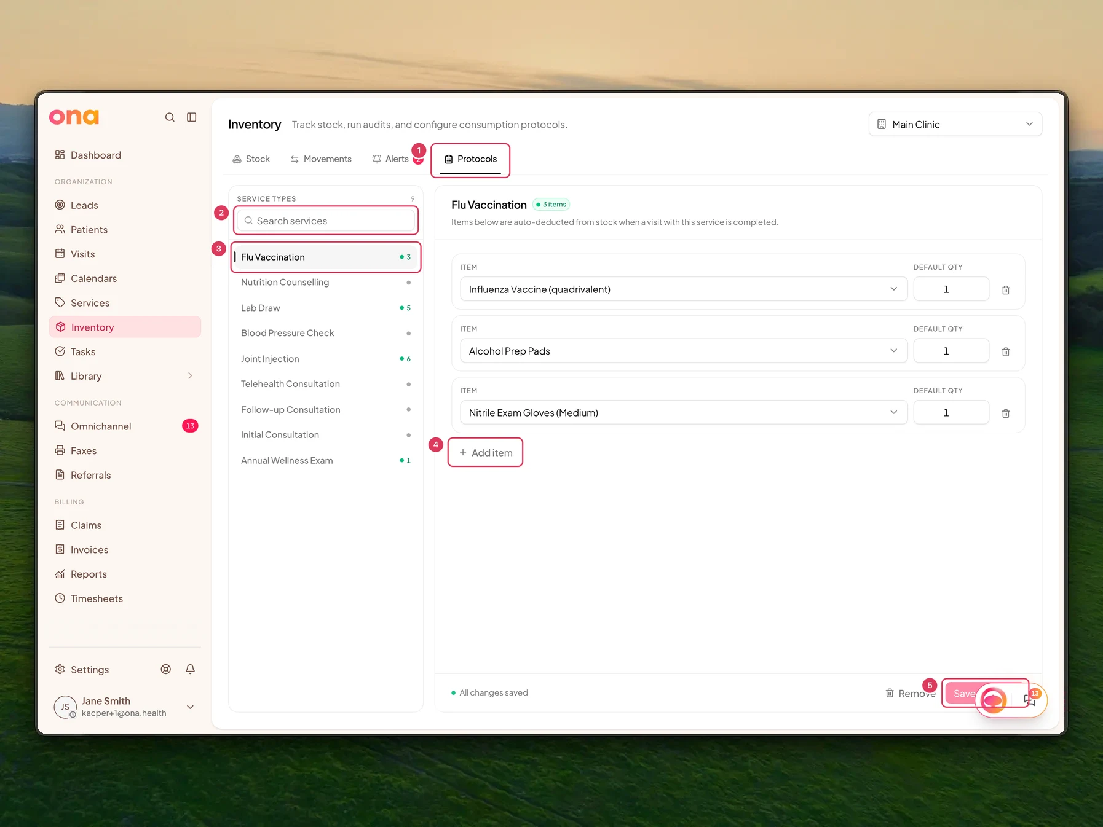Go to Leads in sidebar

pos(125,205)
